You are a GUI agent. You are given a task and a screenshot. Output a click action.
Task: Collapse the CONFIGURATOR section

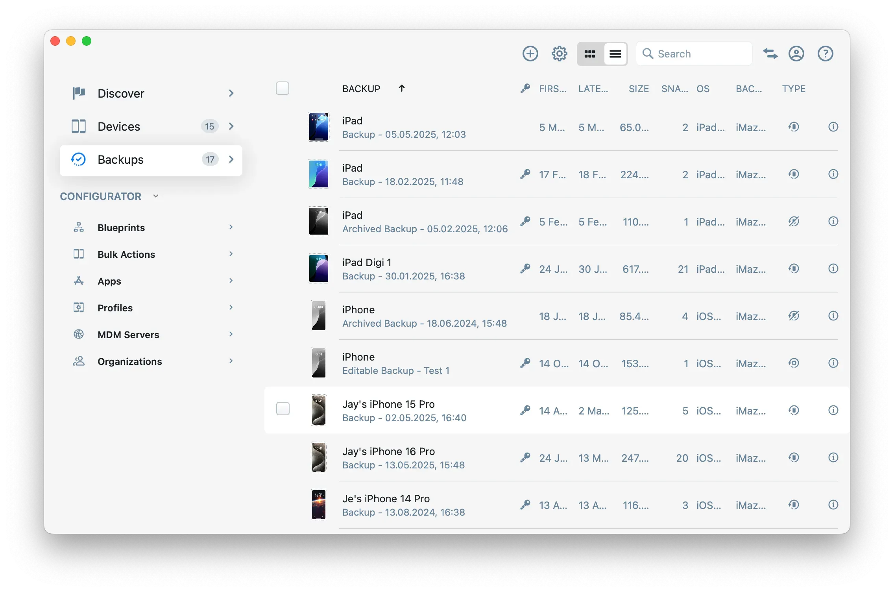155,196
